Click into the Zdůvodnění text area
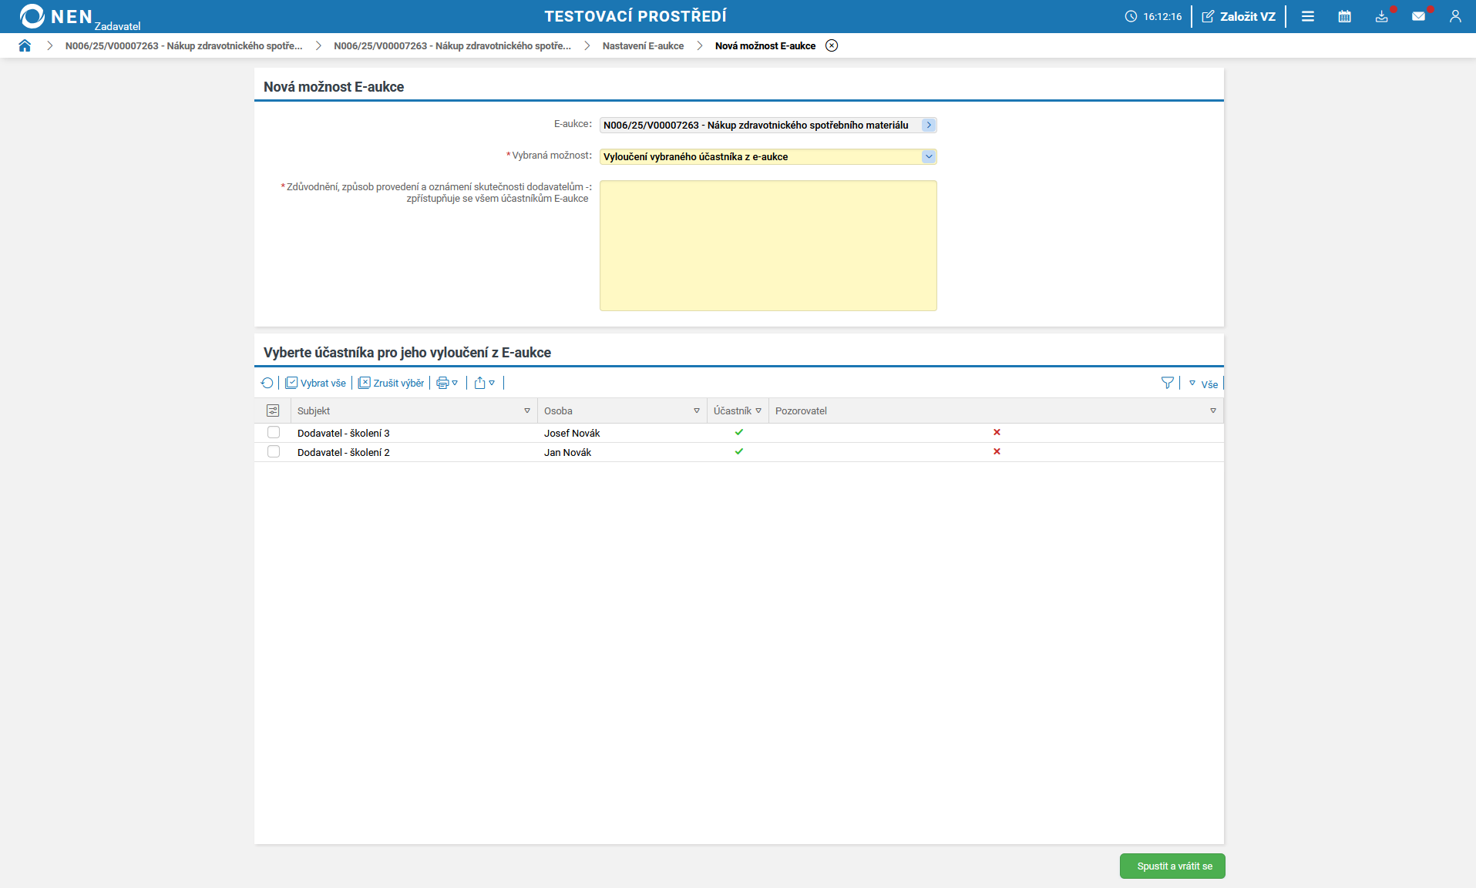Screen dimensions: 1476x888 [x=768, y=246]
